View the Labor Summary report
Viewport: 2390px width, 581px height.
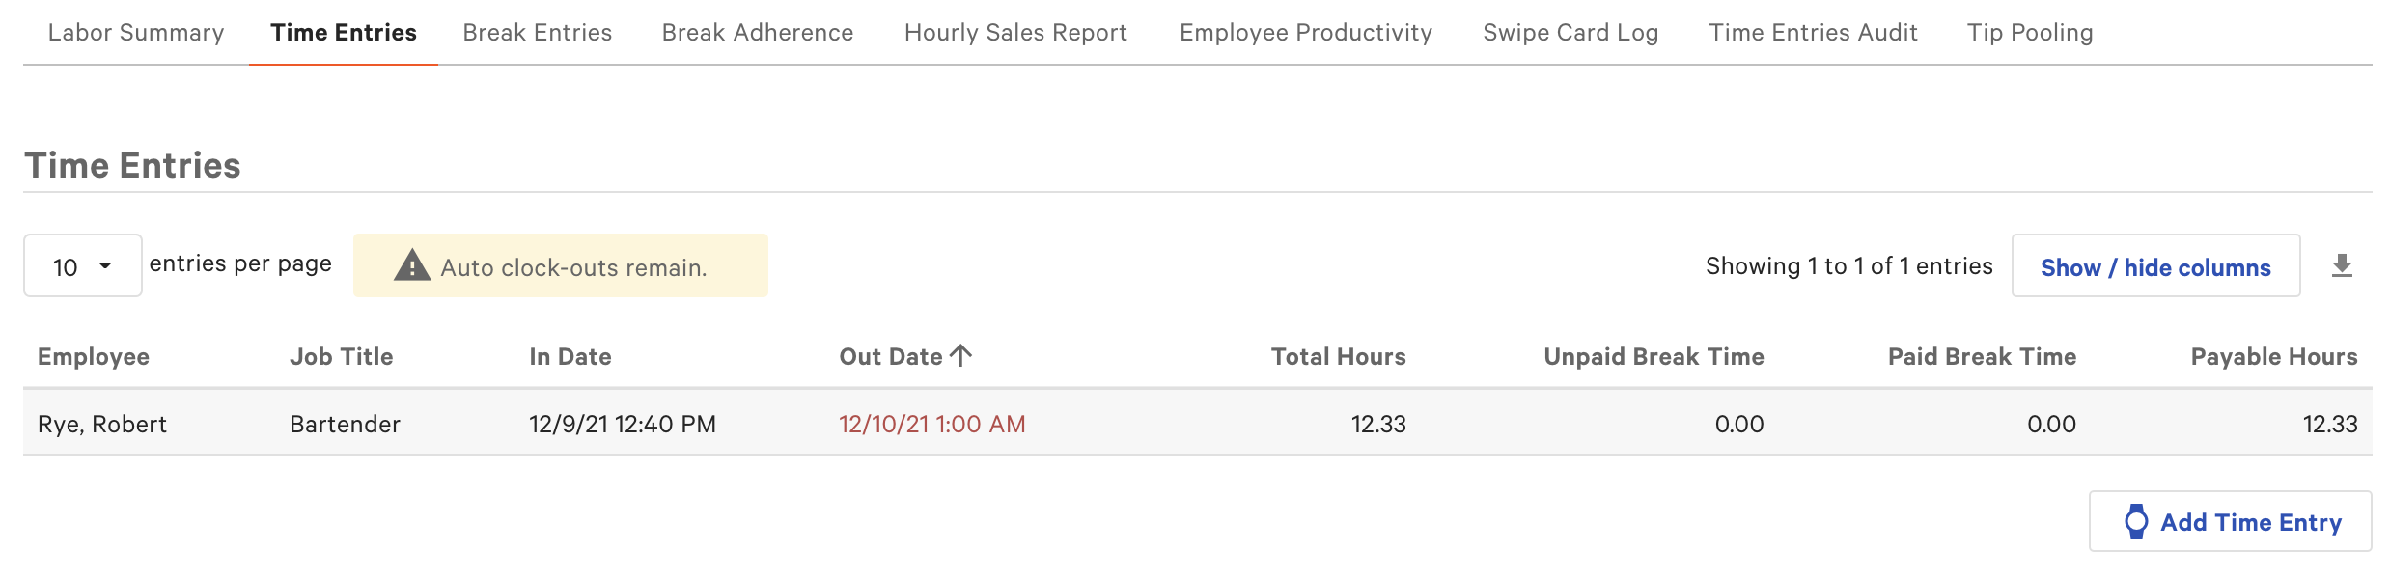click(x=135, y=32)
